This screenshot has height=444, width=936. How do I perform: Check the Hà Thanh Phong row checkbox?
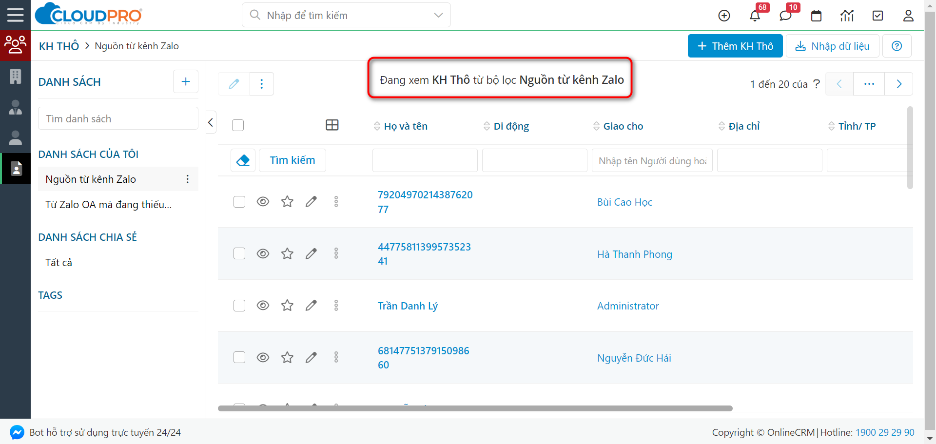point(239,253)
